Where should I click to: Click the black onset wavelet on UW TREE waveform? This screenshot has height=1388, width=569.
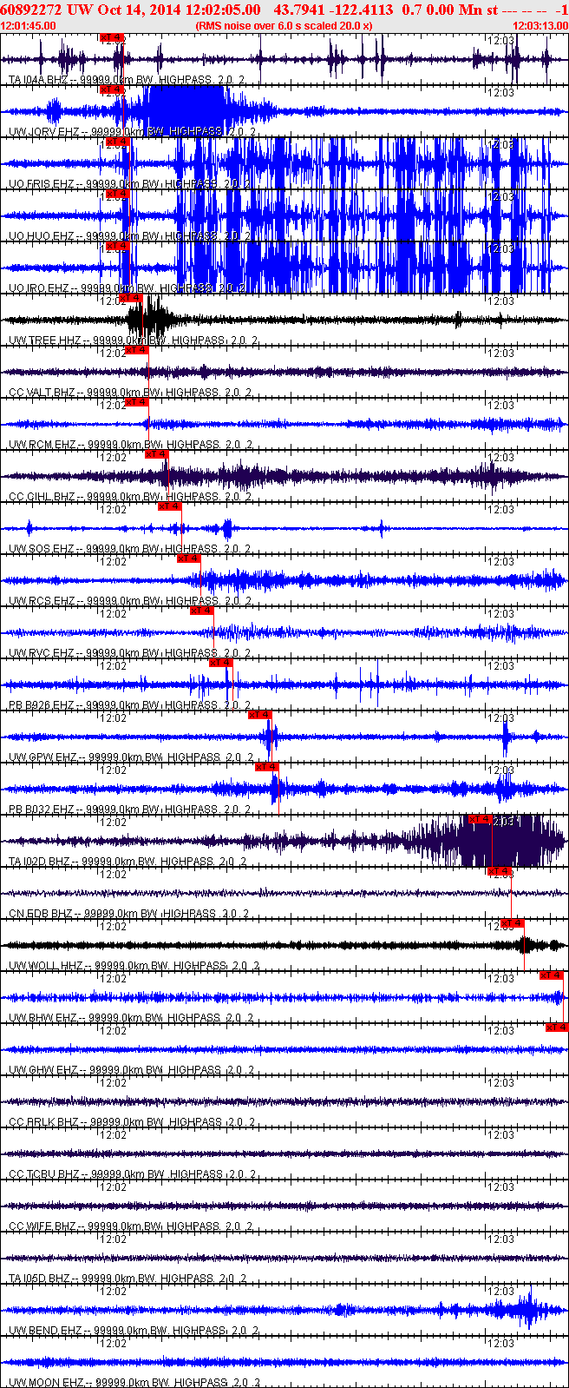tap(151, 319)
